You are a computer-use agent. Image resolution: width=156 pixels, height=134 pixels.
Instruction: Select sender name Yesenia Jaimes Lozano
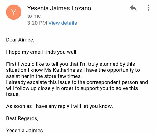(59, 8)
